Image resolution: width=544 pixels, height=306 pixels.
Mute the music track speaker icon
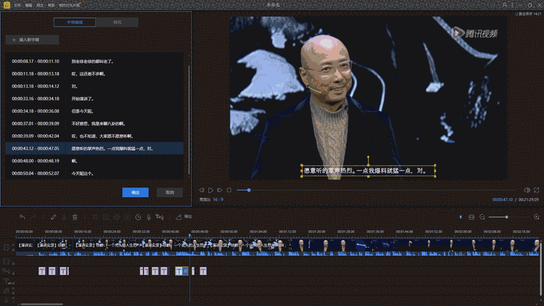point(14,288)
